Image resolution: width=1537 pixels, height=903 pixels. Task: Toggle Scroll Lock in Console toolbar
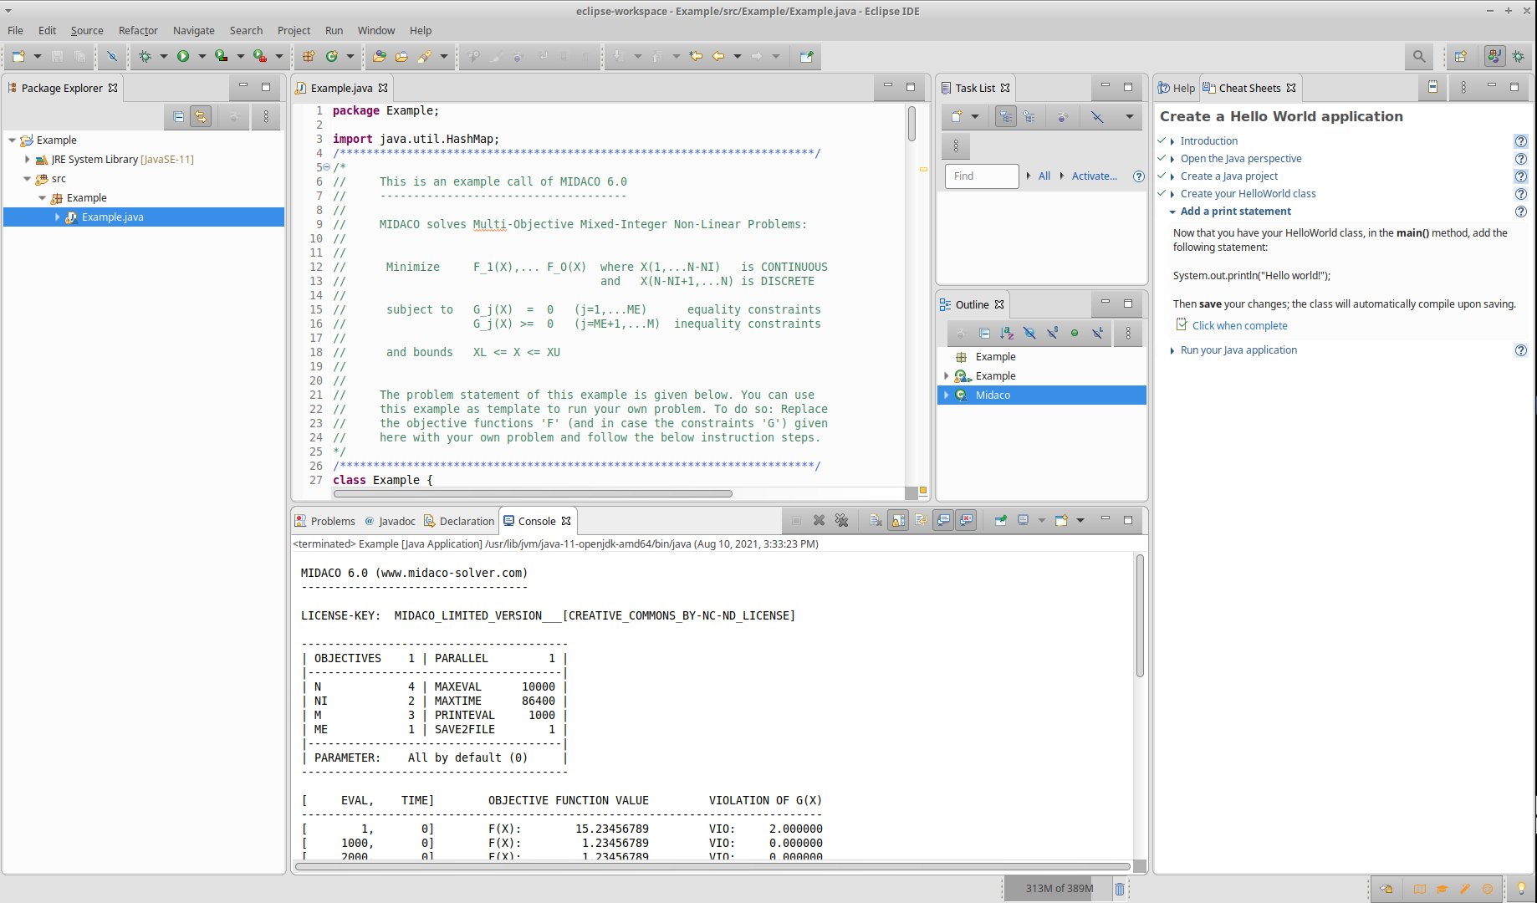click(898, 520)
